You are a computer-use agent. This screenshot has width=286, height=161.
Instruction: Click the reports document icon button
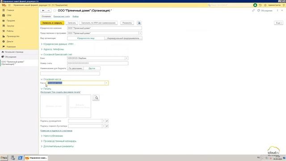coord(139,23)
